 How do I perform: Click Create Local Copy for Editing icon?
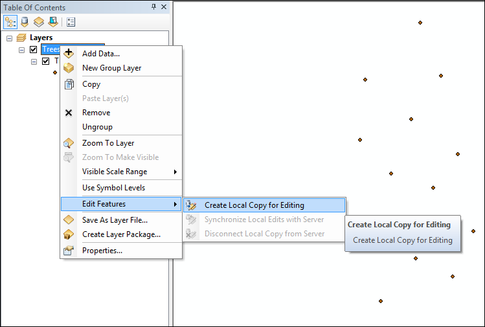191,205
